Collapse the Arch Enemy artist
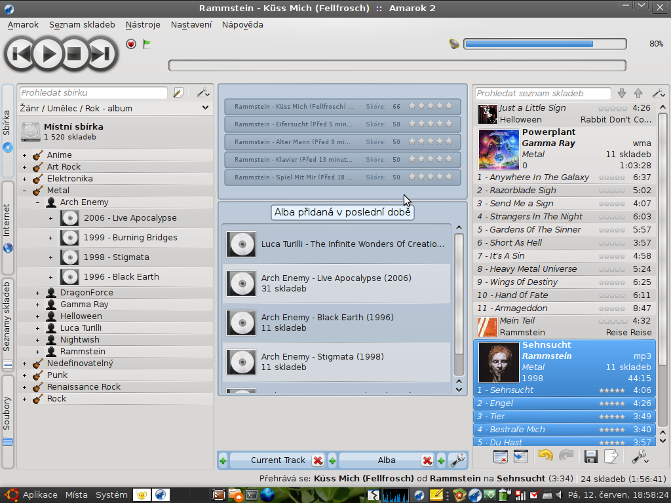This screenshot has height=503, width=671. pos(37,202)
